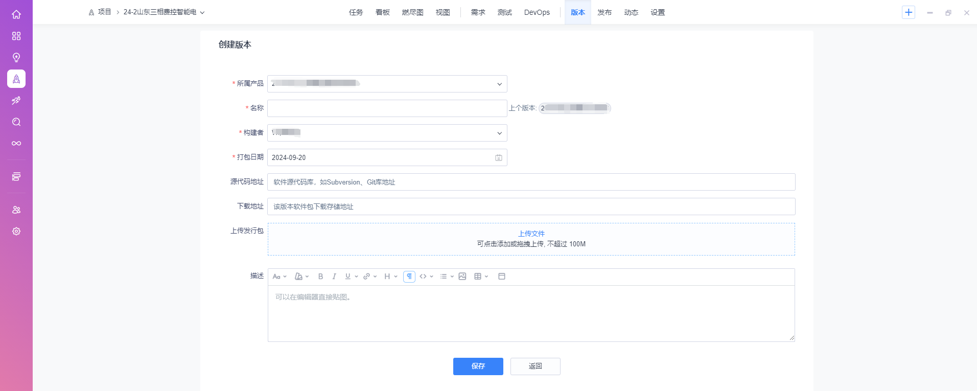Open the home icon in sidebar

coord(16,14)
